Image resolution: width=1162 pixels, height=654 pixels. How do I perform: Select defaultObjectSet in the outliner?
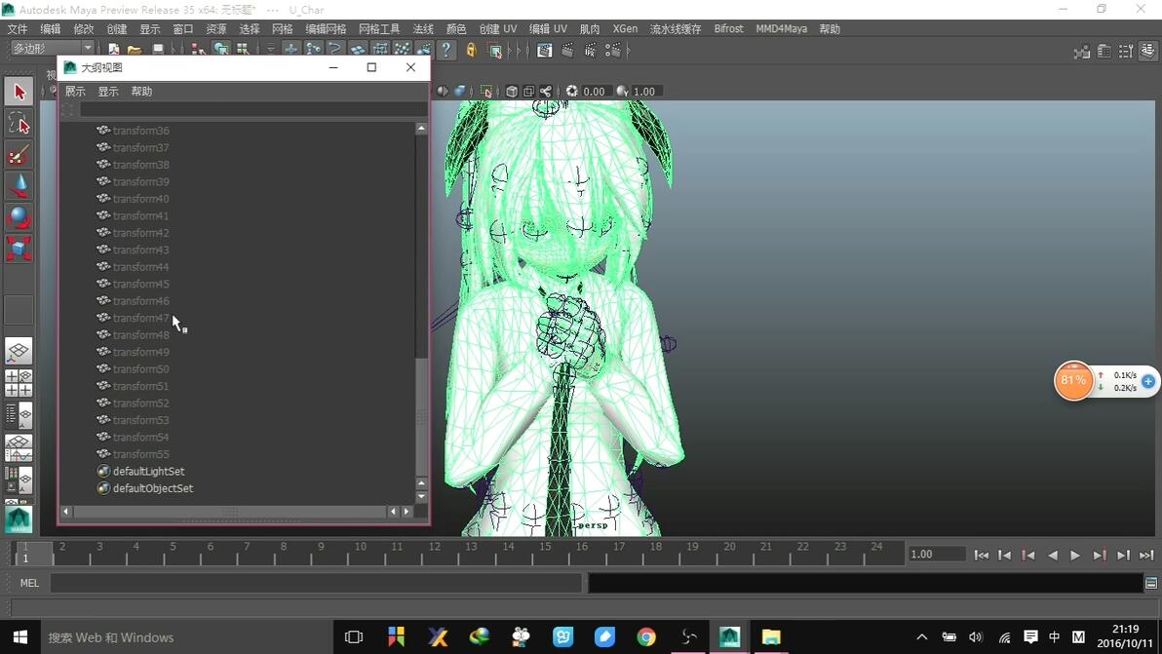153,488
